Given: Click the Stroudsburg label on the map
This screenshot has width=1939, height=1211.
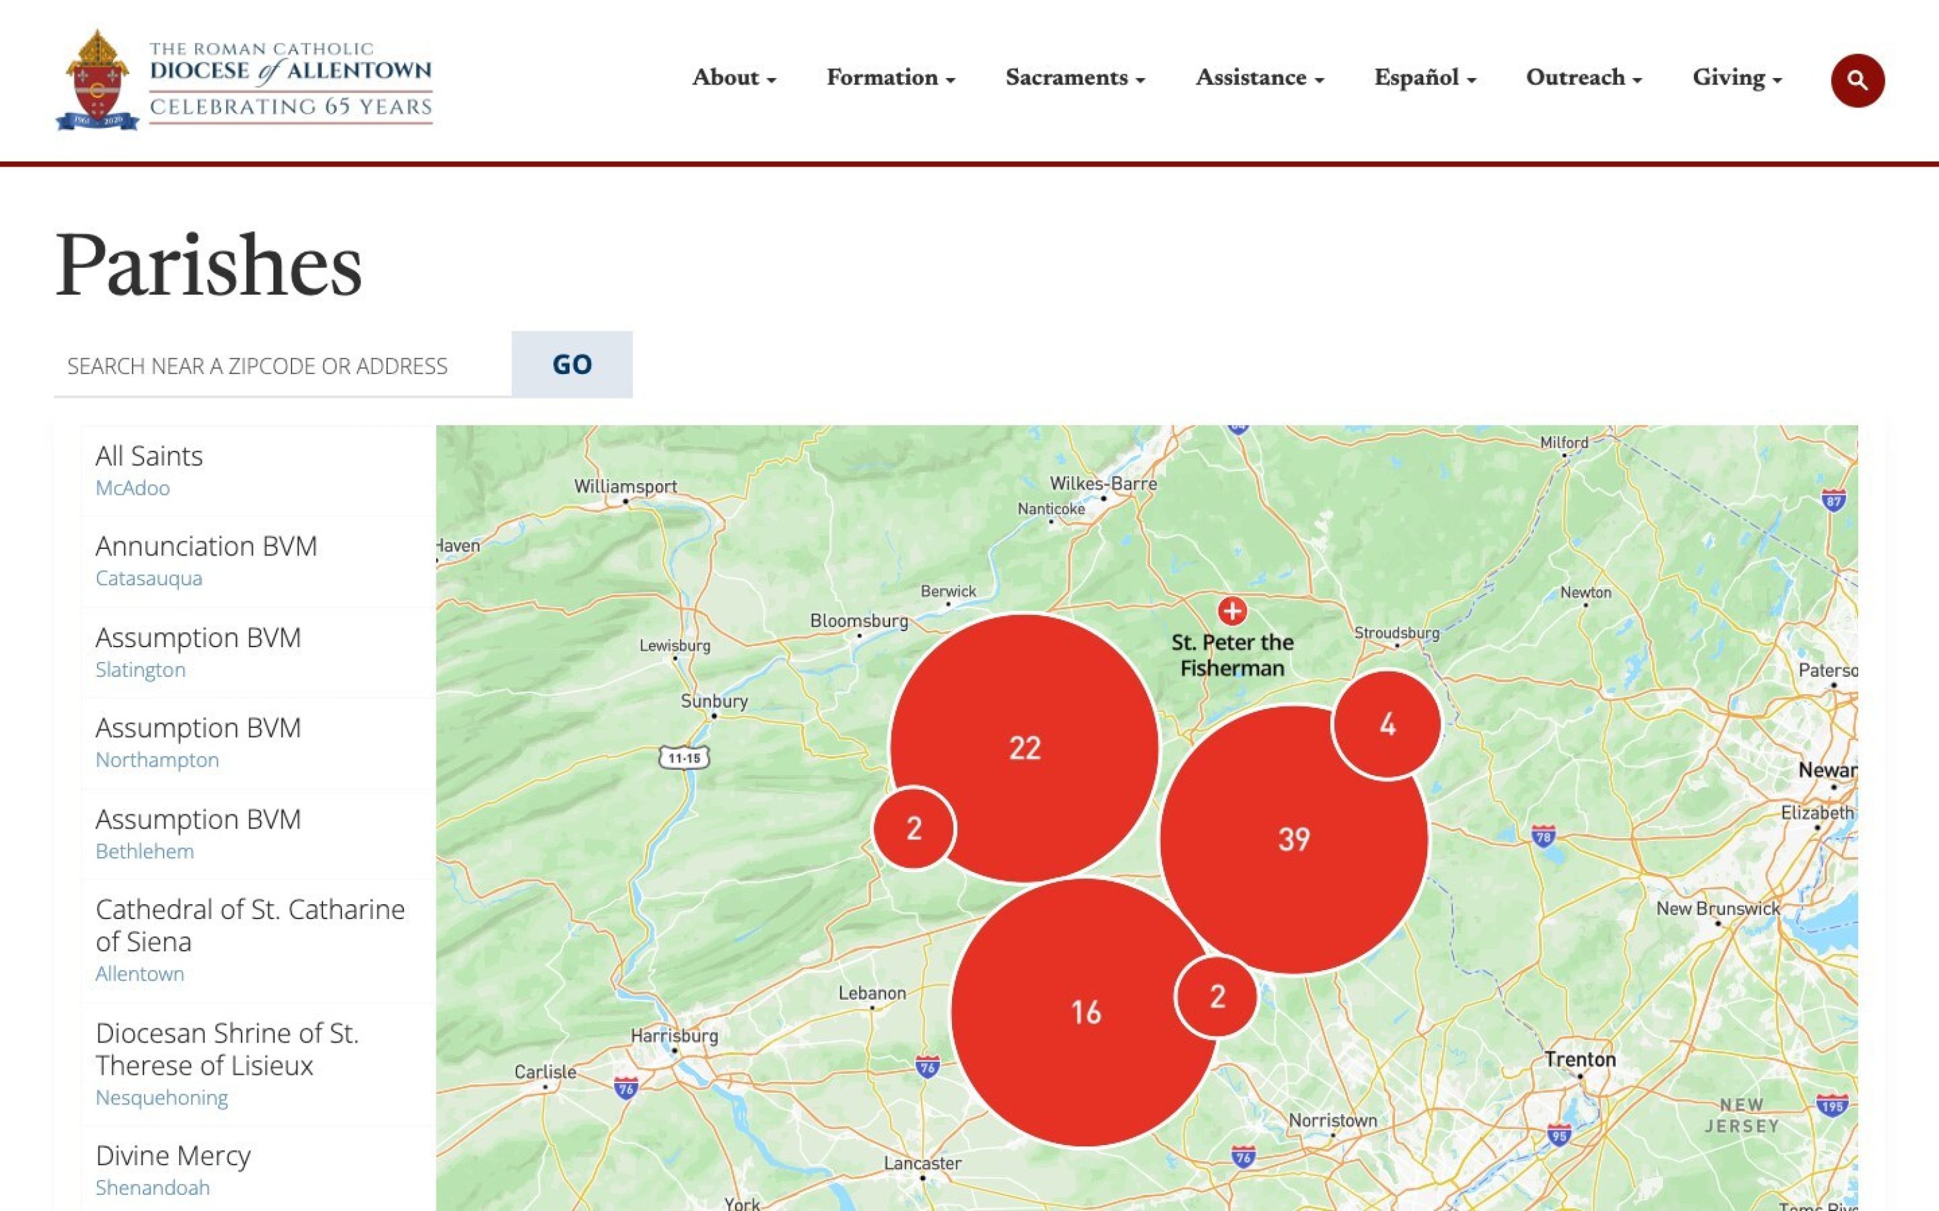Looking at the screenshot, I should pos(1397,633).
